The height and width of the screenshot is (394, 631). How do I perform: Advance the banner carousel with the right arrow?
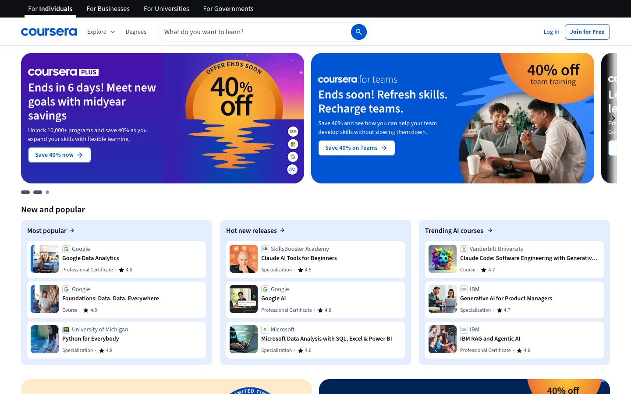click(613, 118)
